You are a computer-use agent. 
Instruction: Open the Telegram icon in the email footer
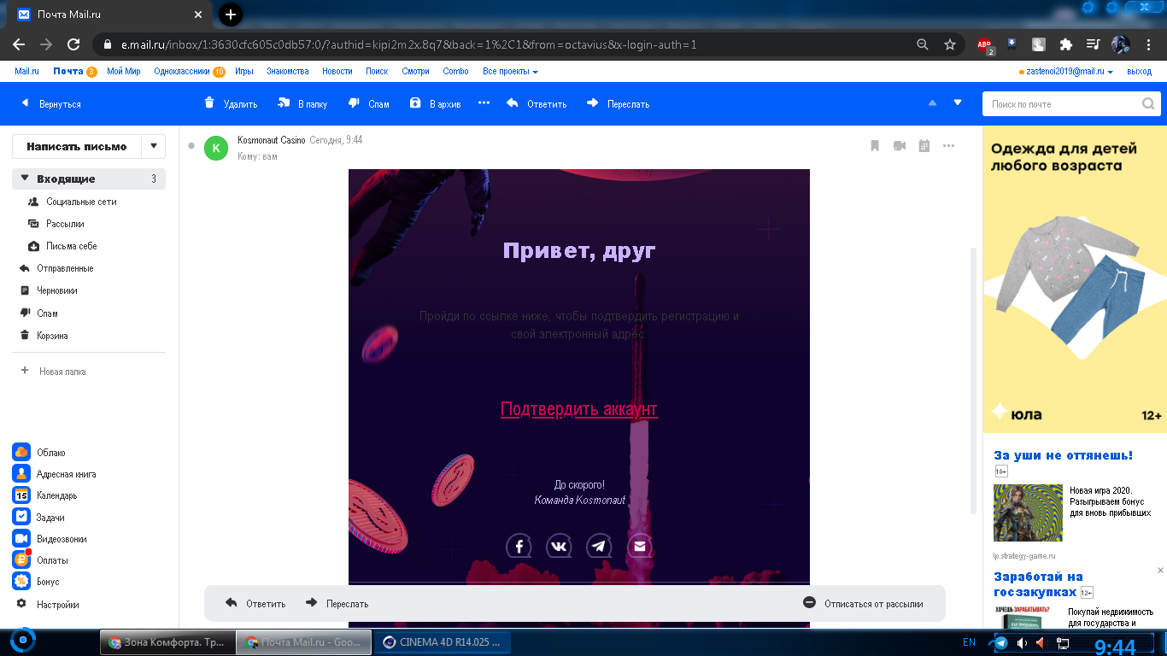click(600, 546)
